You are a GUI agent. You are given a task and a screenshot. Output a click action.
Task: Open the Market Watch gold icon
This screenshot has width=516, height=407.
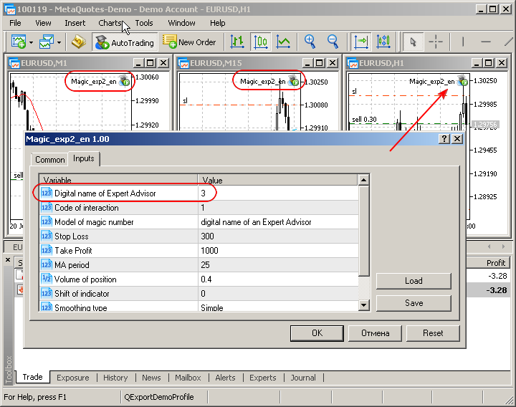click(x=79, y=42)
